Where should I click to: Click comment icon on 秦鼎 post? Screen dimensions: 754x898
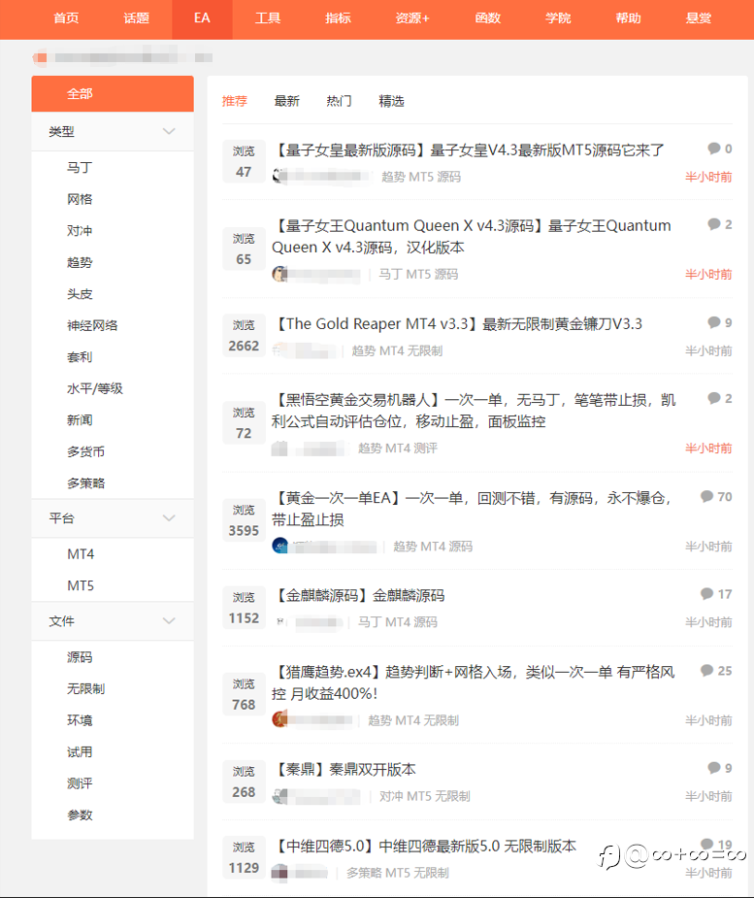click(x=714, y=768)
